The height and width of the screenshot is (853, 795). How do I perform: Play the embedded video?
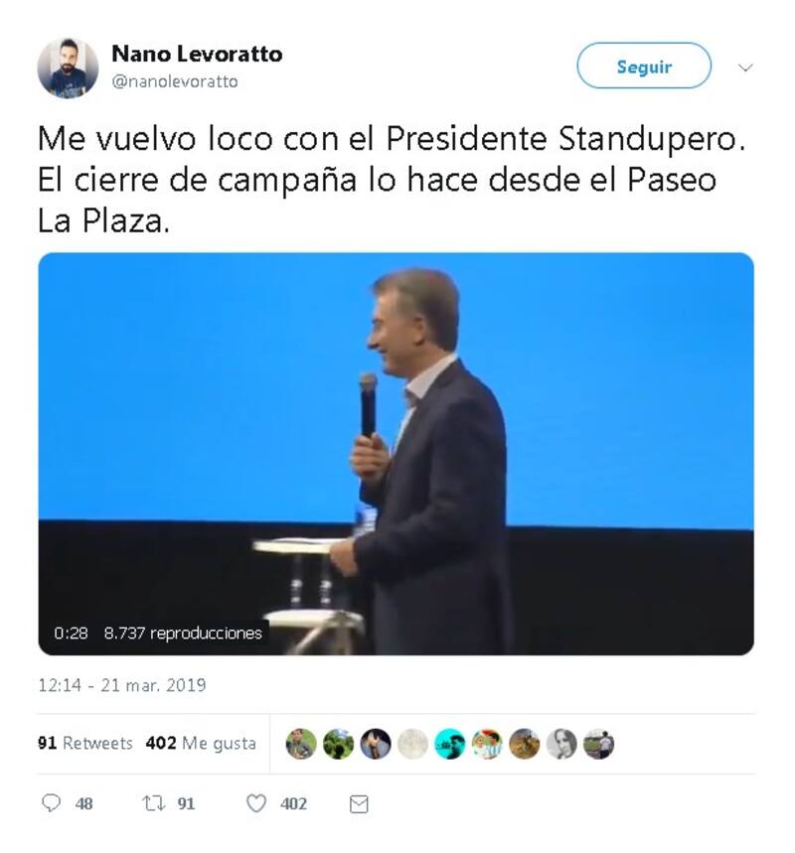tap(396, 454)
